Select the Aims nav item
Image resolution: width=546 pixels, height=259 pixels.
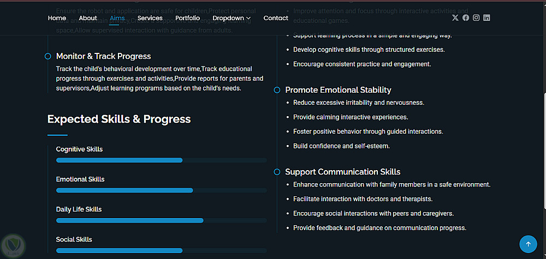click(x=117, y=18)
